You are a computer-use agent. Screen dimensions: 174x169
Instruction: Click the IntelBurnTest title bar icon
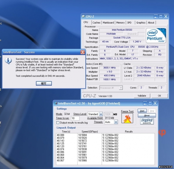pyautogui.click(x=55, y=103)
